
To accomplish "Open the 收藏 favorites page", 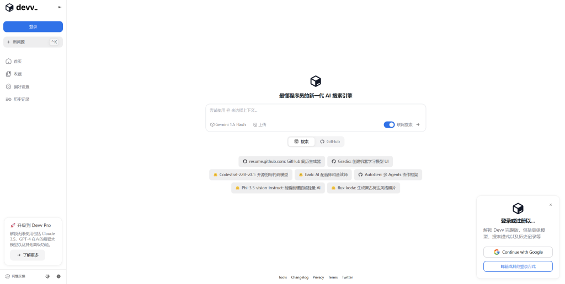I will click(14, 74).
